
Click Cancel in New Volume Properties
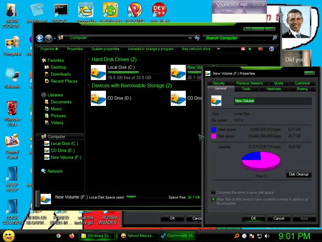279,218
